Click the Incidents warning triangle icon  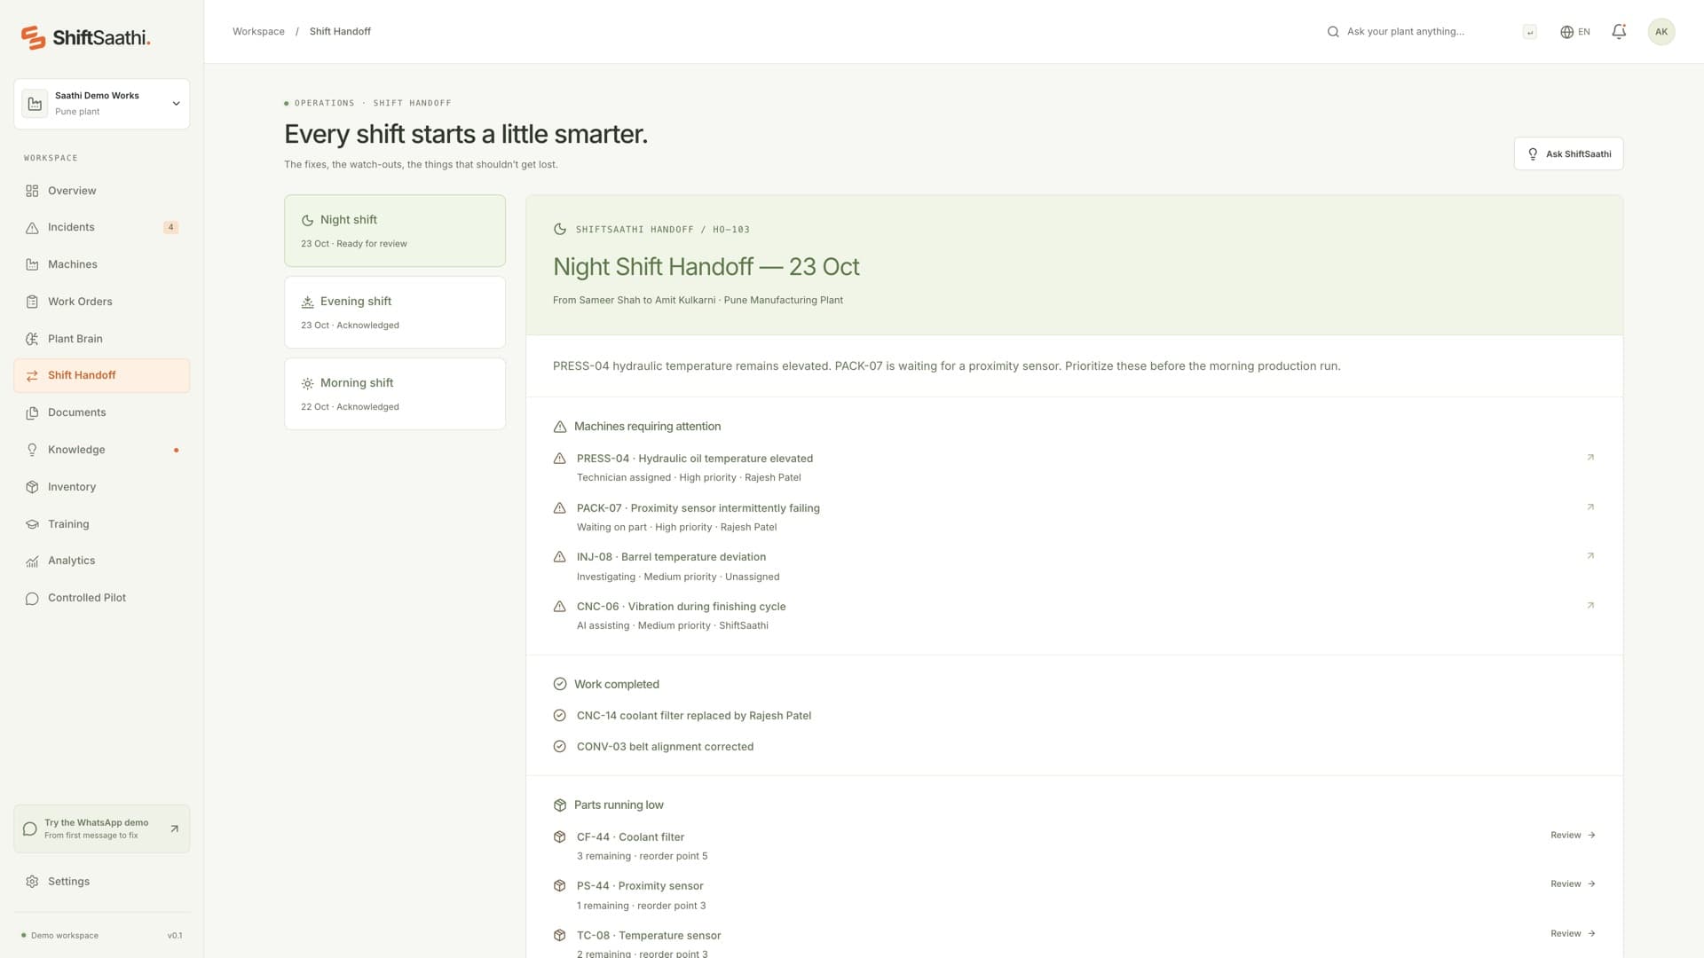(32, 228)
